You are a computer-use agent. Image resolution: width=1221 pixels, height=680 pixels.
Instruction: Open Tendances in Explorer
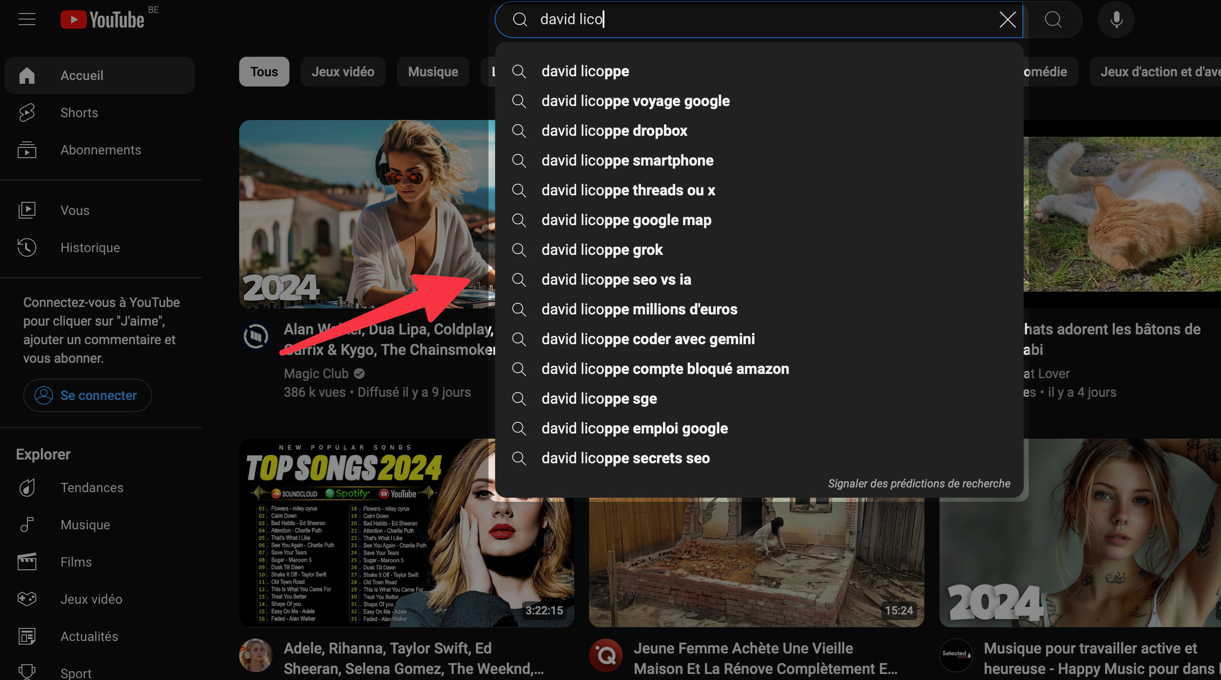coord(100,487)
